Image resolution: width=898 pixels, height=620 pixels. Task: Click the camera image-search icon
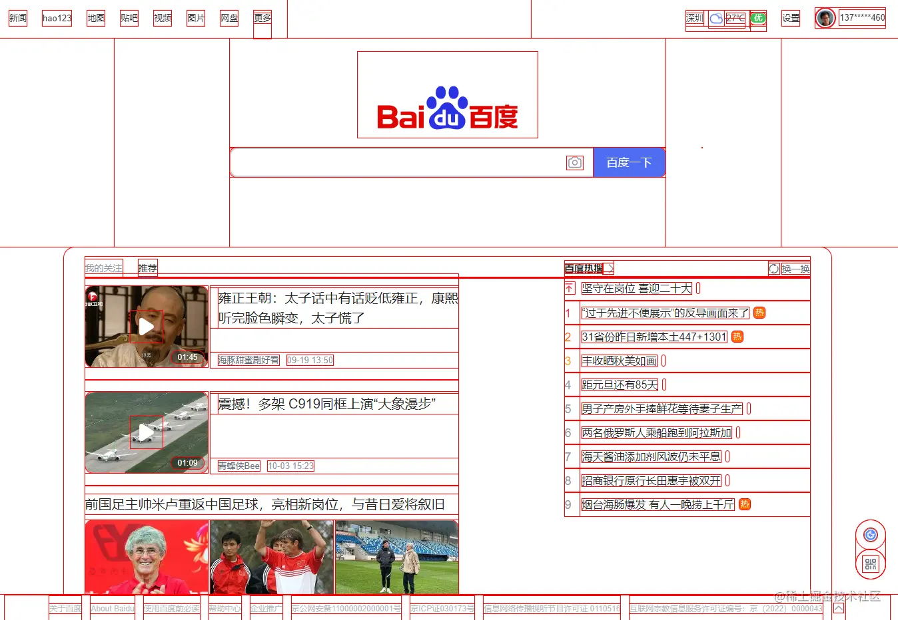click(x=575, y=162)
